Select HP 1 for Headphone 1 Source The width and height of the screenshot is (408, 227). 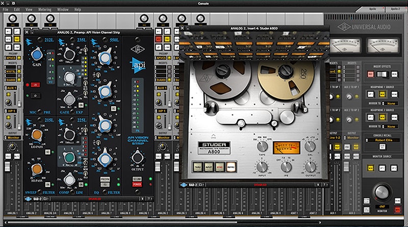370,94
